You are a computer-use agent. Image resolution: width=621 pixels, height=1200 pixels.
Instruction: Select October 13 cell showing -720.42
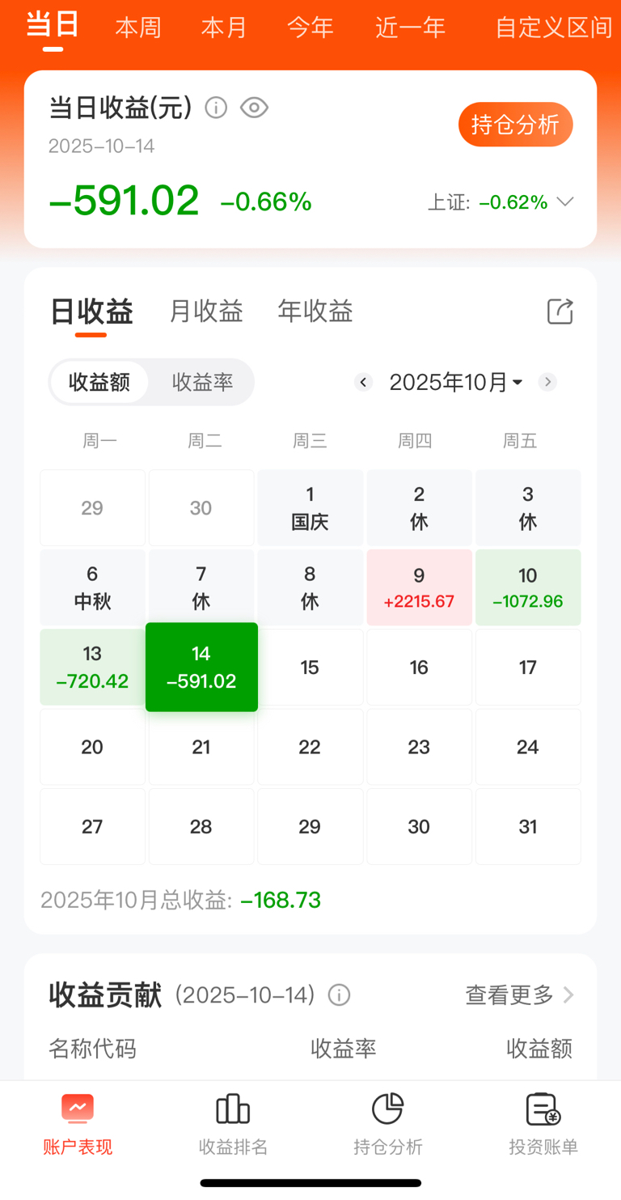[x=92, y=667]
